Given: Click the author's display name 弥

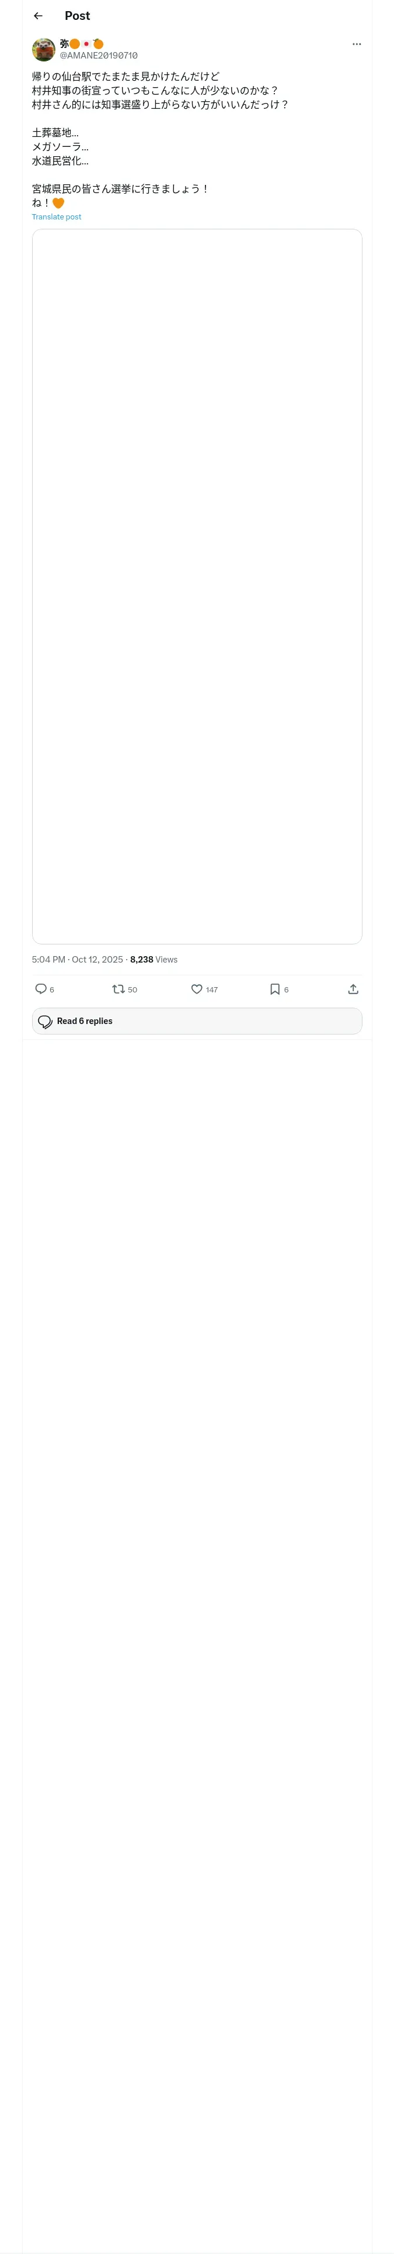Looking at the screenshot, I should 64,43.
